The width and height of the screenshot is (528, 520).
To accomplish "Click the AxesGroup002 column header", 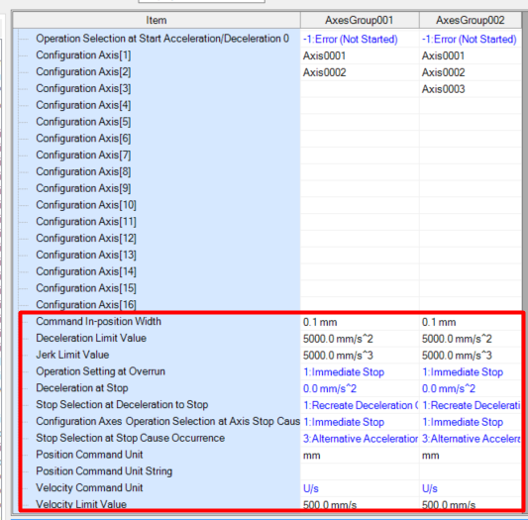I will (471, 20).
